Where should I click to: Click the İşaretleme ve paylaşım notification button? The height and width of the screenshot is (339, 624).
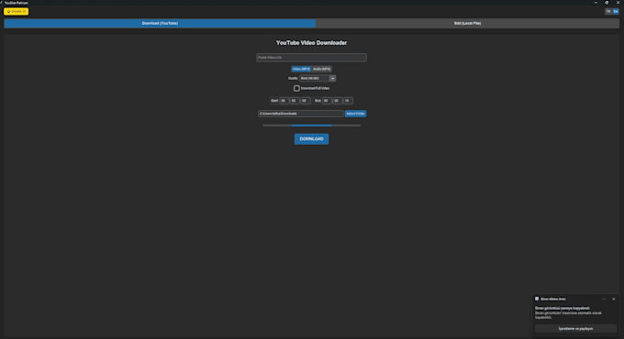pyautogui.click(x=575, y=329)
